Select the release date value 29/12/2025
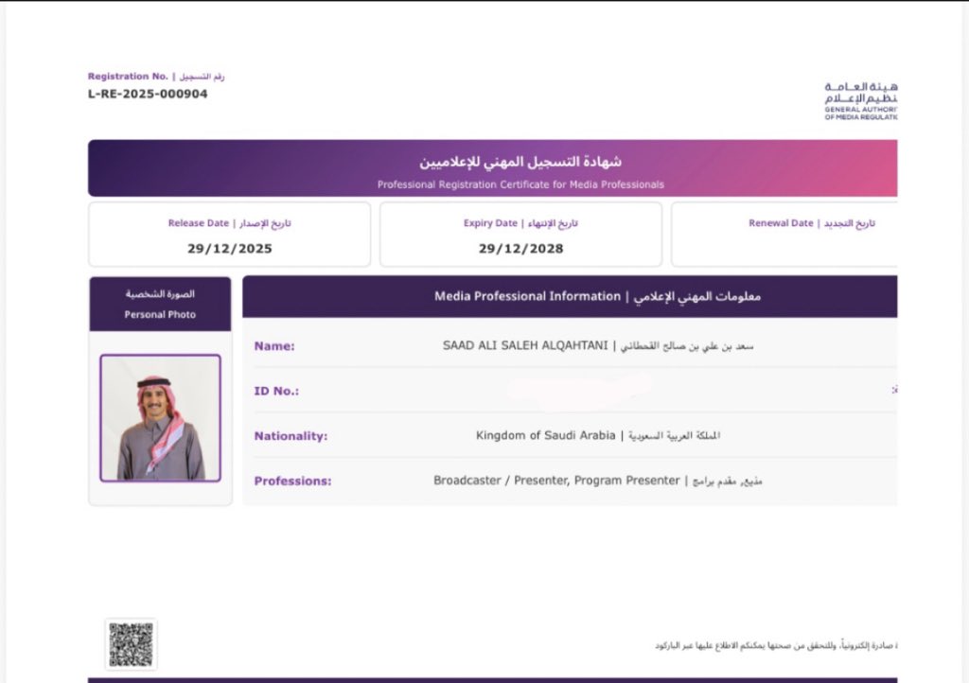Screen dimensions: 969x683 [230, 248]
